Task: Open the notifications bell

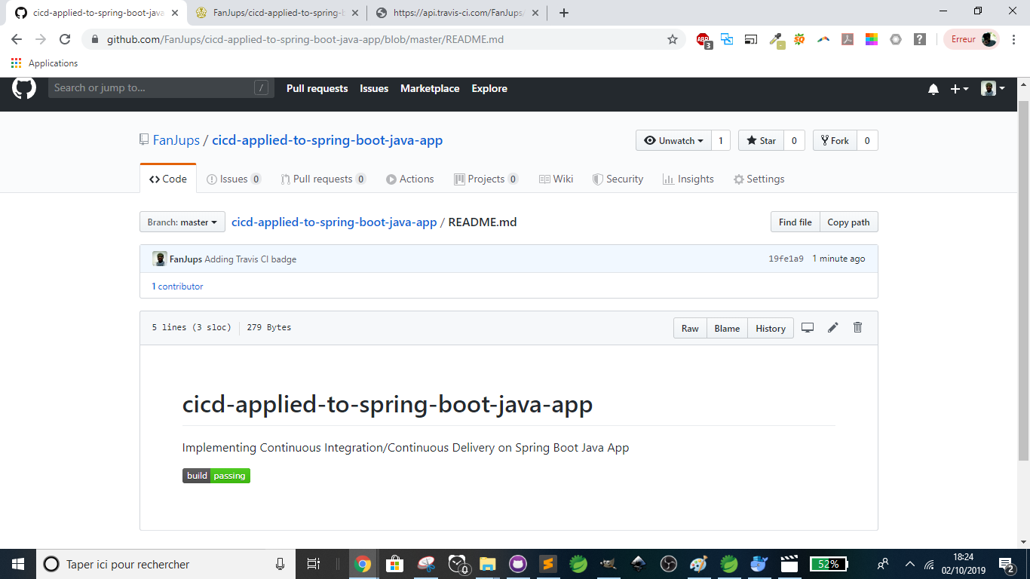Action: click(x=933, y=89)
